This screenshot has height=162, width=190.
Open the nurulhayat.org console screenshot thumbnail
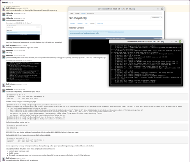coord(24,32)
